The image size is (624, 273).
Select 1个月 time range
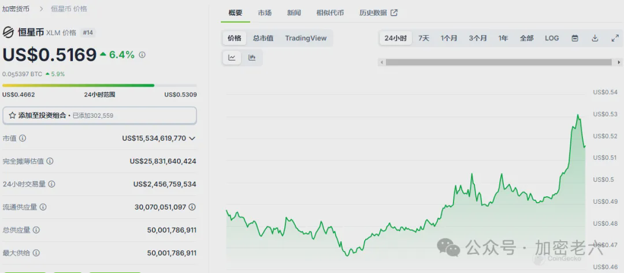[449, 39]
